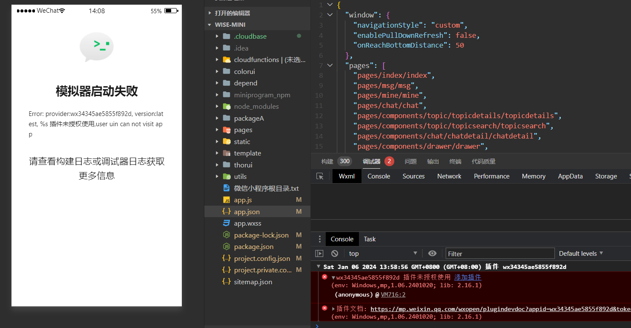Open the top context dropdown

pos(383,253)
